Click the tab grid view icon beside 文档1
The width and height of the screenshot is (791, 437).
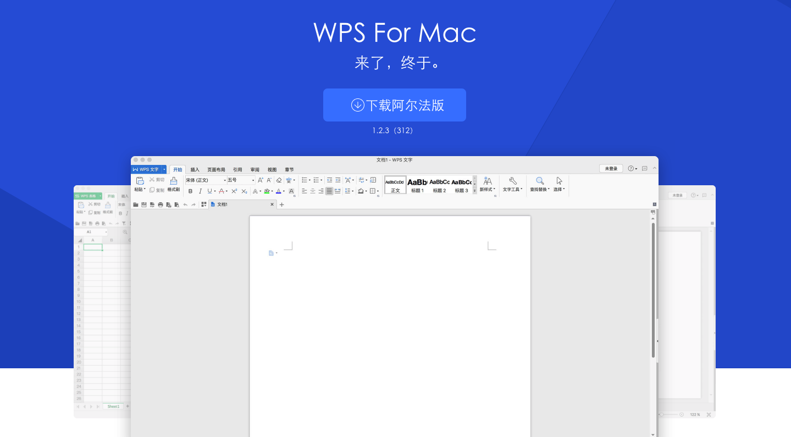[x=204, y=204]
